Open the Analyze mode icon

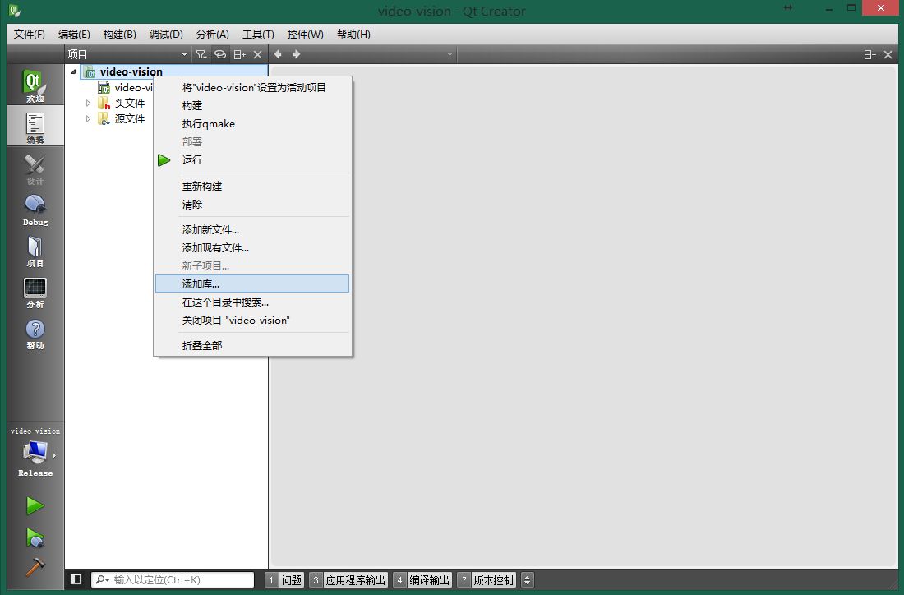point(35,292)
